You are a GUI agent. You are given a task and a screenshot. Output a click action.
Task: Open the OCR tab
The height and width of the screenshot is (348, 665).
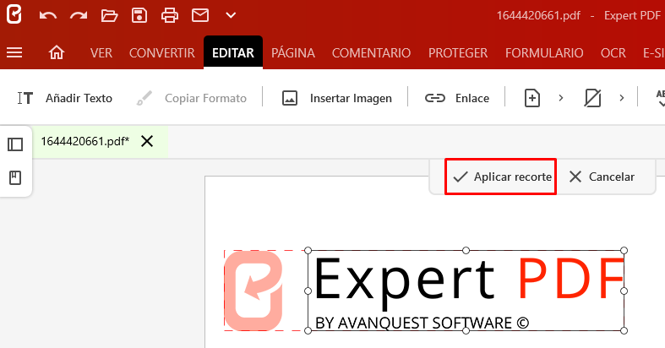[x=613, y=53]
